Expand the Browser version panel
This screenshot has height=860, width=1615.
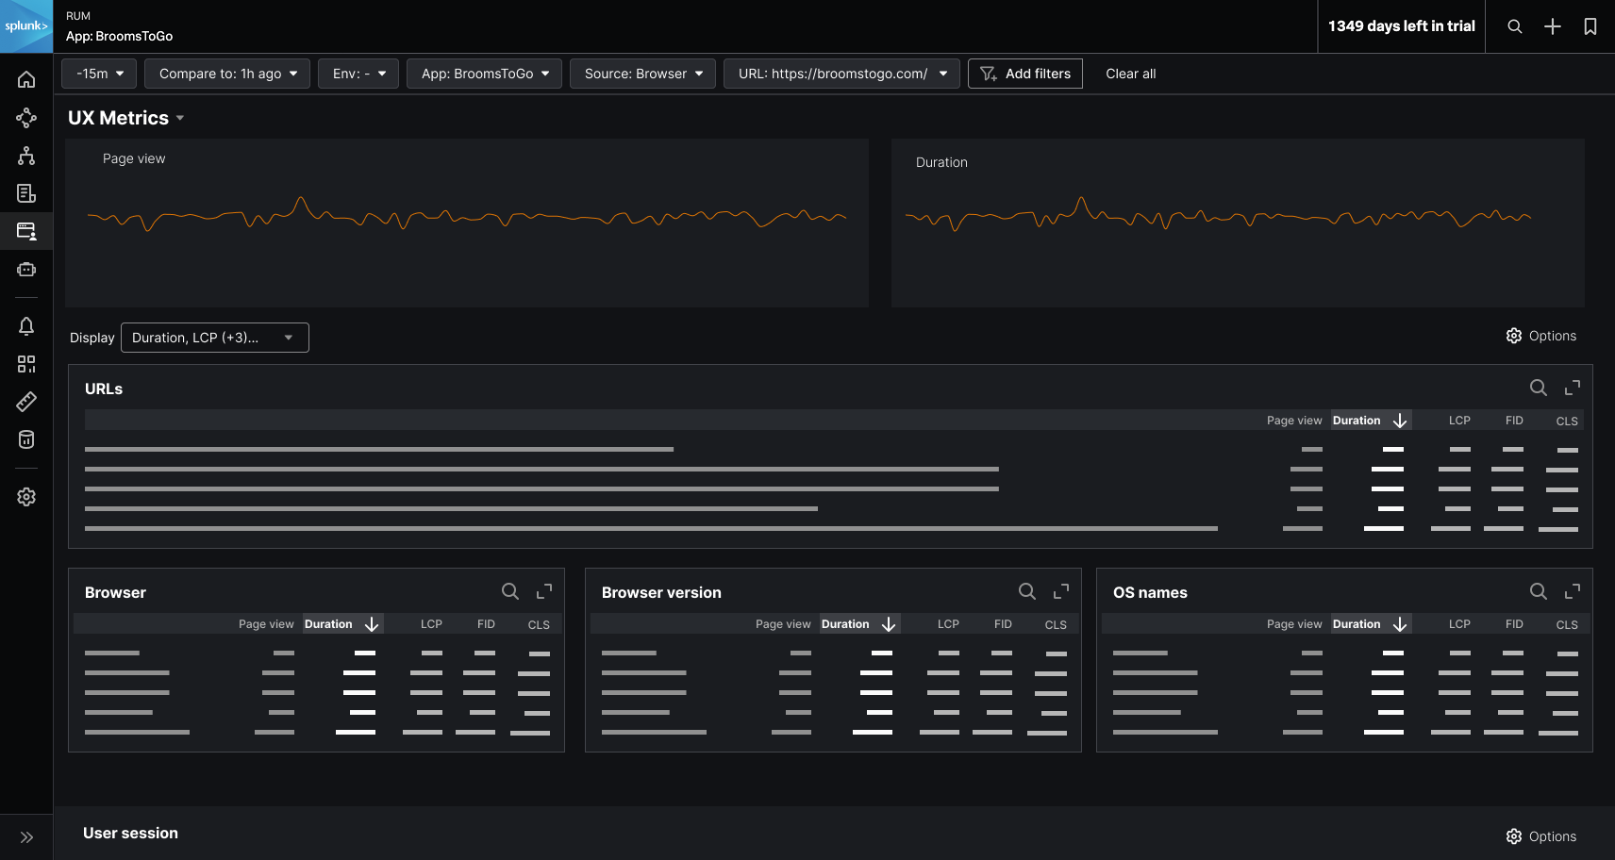[x=1061, y=591]
